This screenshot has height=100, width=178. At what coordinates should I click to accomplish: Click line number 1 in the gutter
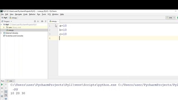point(50,26)
